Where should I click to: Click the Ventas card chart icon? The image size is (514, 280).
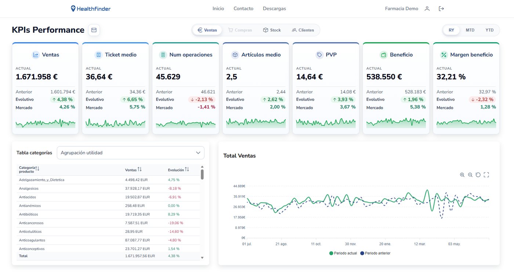point(36,55)
